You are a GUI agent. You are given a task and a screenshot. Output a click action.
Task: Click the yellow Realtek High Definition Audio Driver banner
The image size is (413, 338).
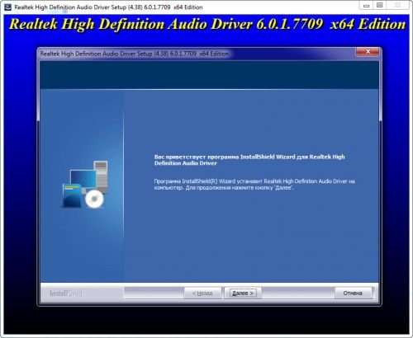pyautogui.click(x=207, y=24)
